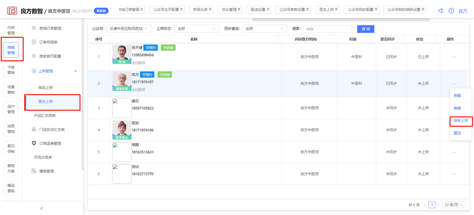474x215 pixels.
Task: Open 商品上架 in the sidebar
Action: [x=46, y=88]
